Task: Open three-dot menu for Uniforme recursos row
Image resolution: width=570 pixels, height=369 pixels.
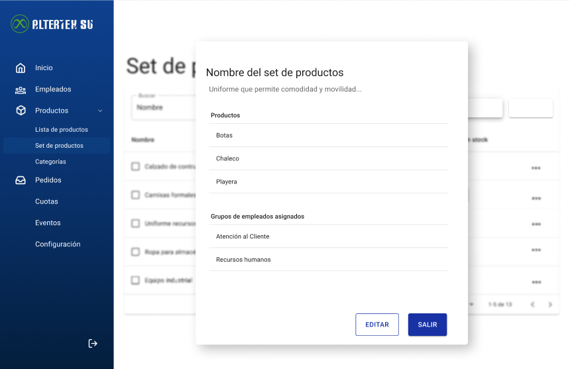Action: pyautogui.click(x=536, y=224)
